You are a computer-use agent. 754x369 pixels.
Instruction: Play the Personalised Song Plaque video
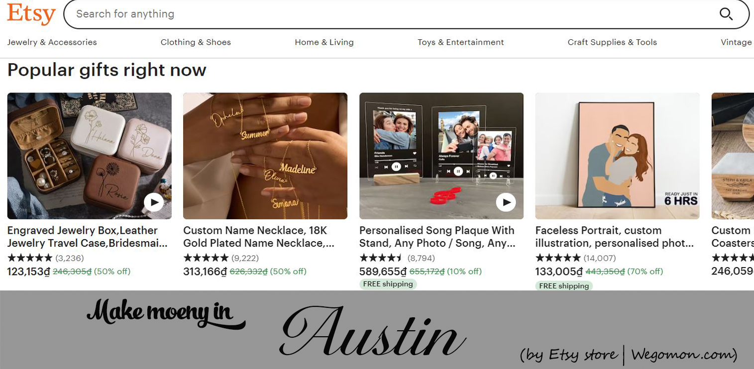[506, 202]
